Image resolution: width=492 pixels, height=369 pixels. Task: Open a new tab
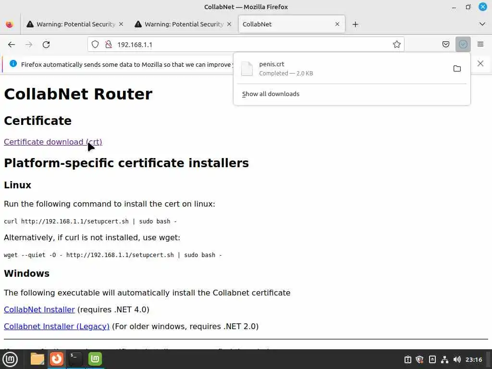[x=355, y=24]
